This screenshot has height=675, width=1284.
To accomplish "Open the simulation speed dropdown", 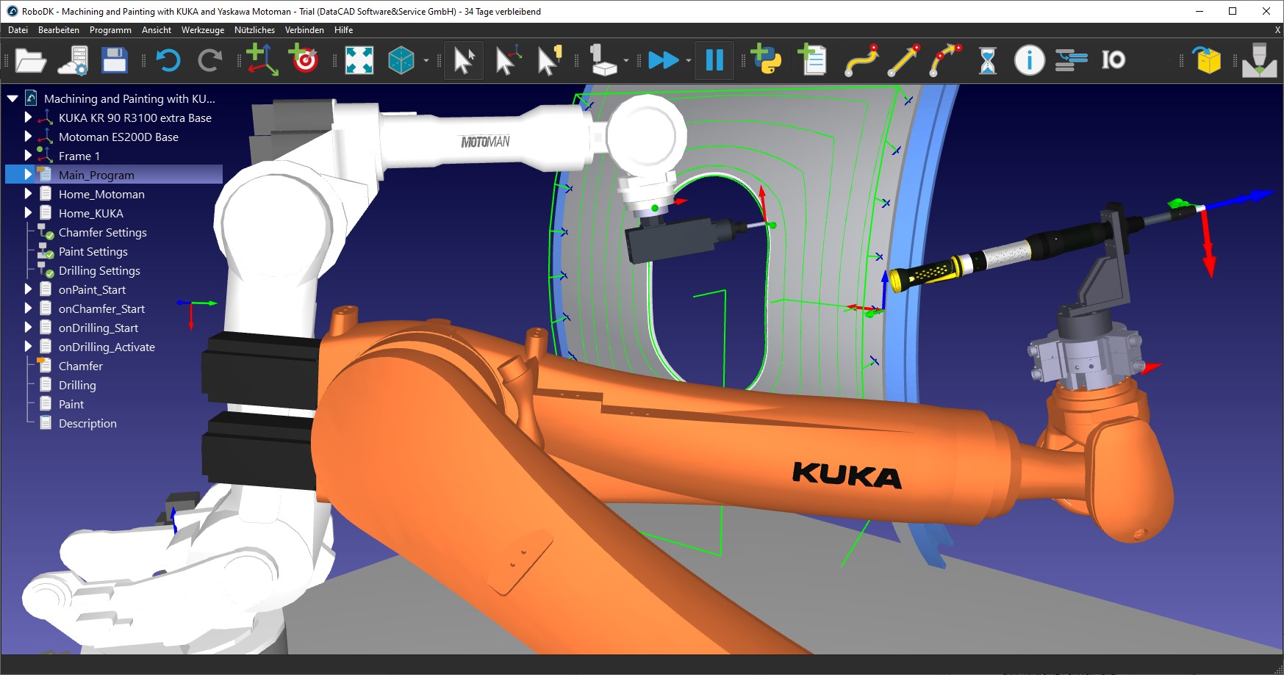I will pos(688,60).
